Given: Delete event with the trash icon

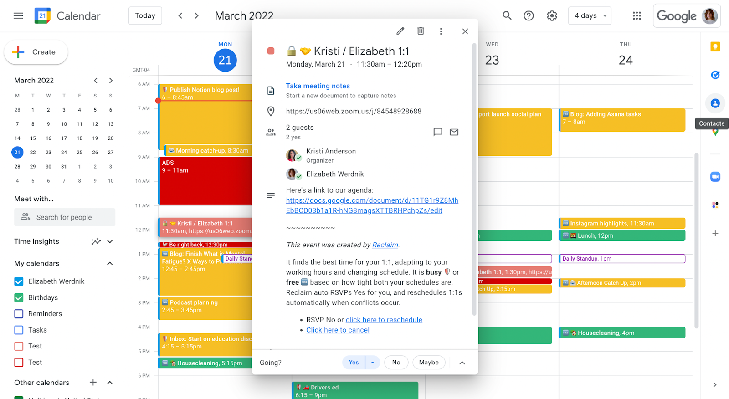Looking at the screenshot, I should point(421,31).
